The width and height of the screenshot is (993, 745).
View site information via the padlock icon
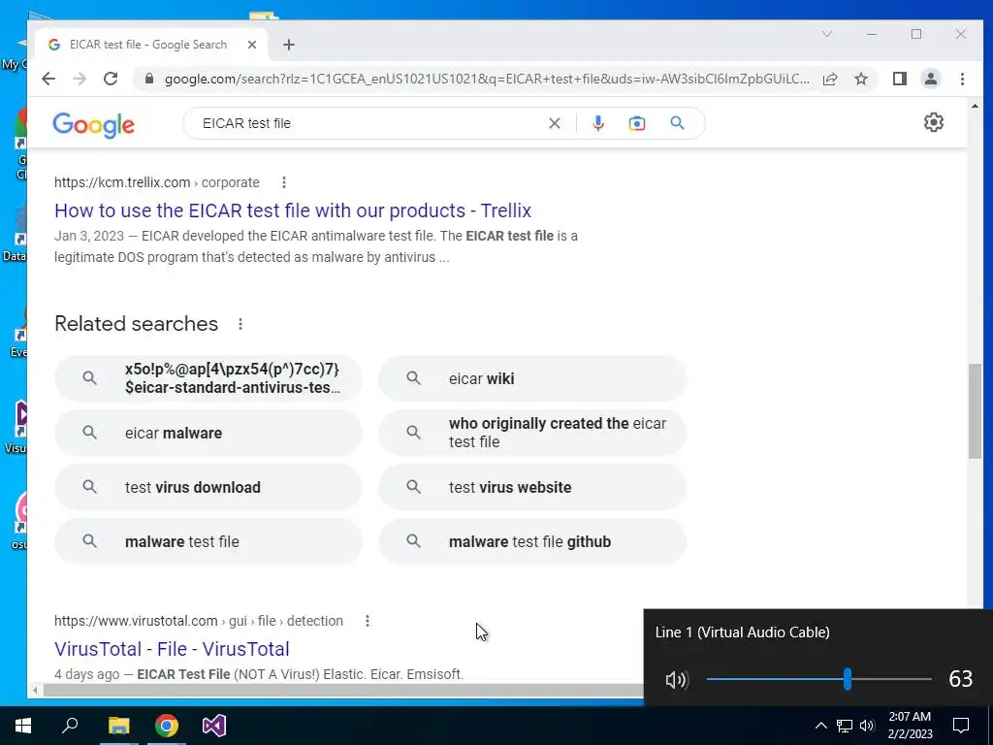[148, 79]
